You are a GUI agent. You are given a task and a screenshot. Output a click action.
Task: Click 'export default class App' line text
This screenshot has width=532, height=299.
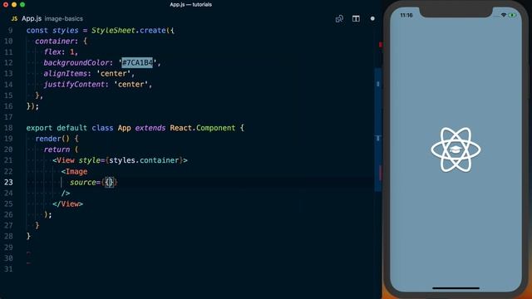78,128
